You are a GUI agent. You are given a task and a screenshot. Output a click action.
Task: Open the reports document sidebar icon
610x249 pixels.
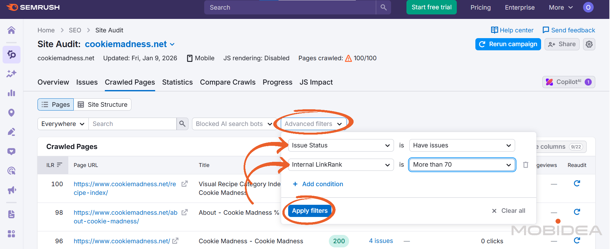point(12,214)
